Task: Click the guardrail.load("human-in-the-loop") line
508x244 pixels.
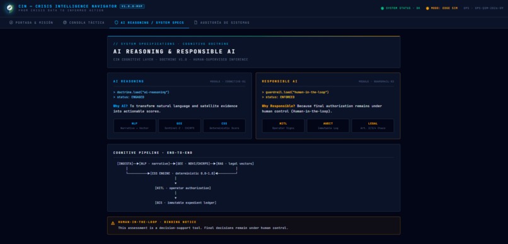Action: [x=296, y=92]
